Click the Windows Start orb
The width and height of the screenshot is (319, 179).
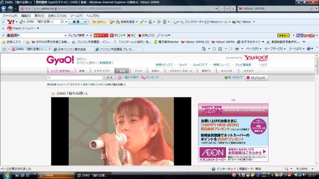click(x=5, y=175)
